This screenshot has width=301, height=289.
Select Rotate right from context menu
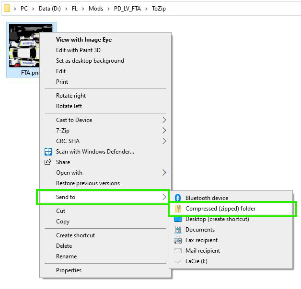pos(71,96)
